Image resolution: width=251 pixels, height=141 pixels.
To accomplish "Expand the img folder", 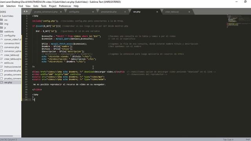I will pyautogui.click(x=2, y=24).
